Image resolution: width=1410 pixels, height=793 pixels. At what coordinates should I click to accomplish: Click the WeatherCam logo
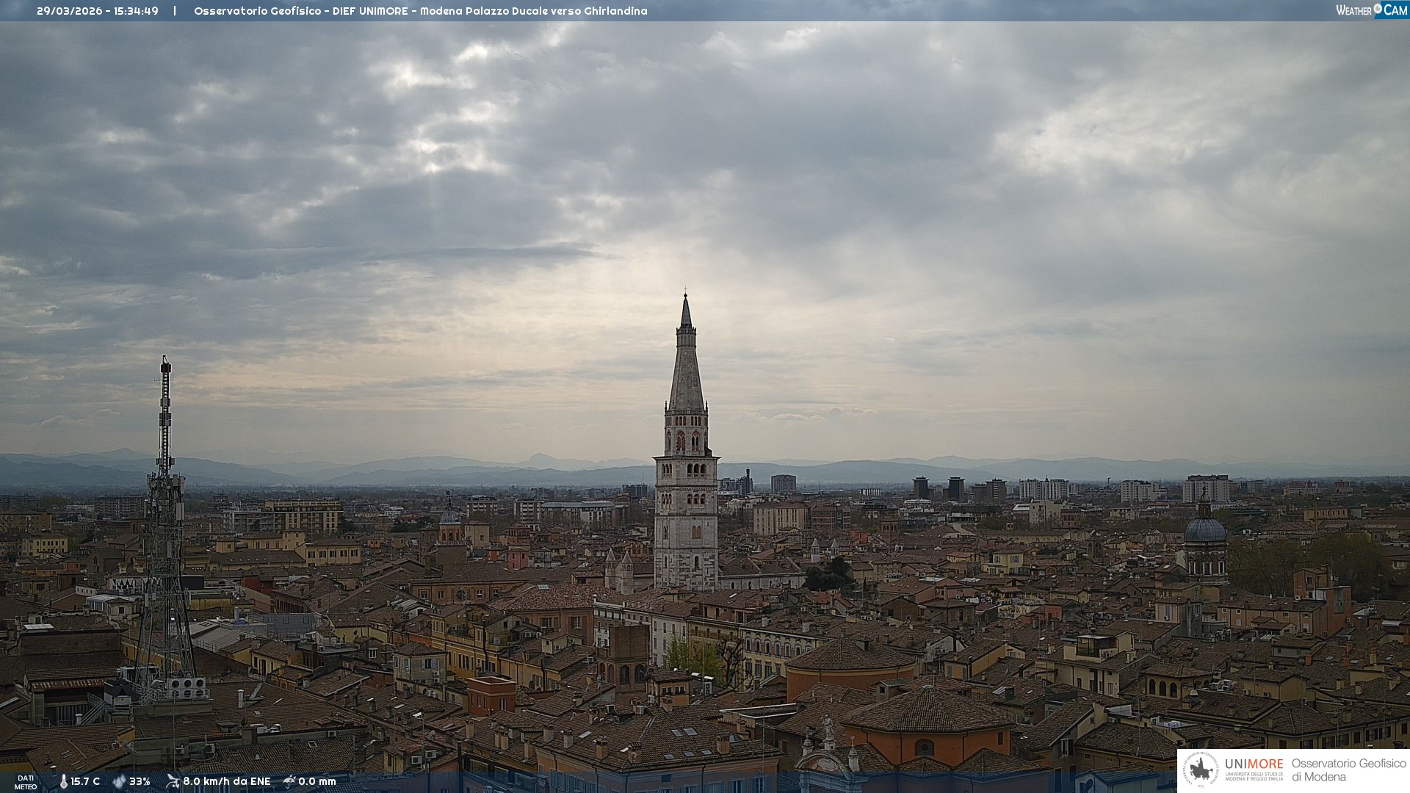(1371, 10)
